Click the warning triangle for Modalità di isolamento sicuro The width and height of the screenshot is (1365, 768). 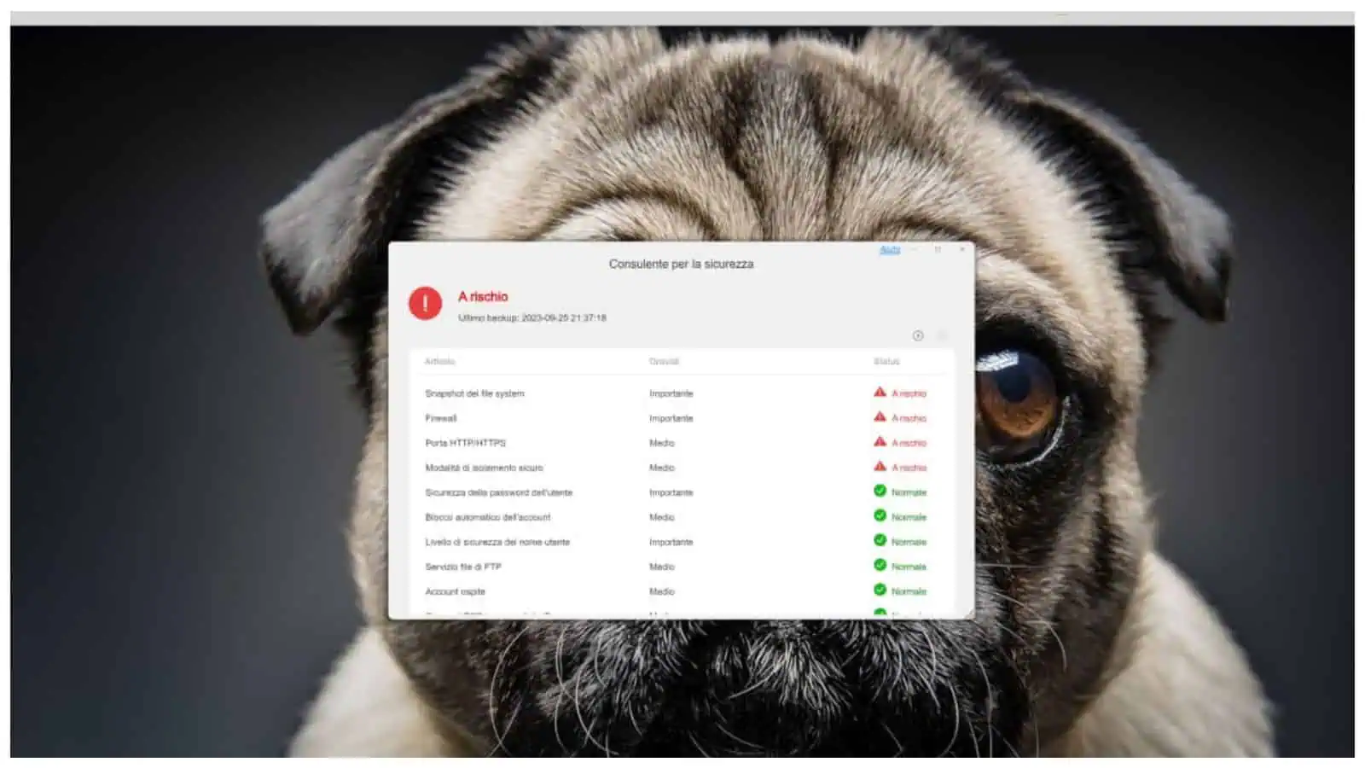(x=880, y=467)
